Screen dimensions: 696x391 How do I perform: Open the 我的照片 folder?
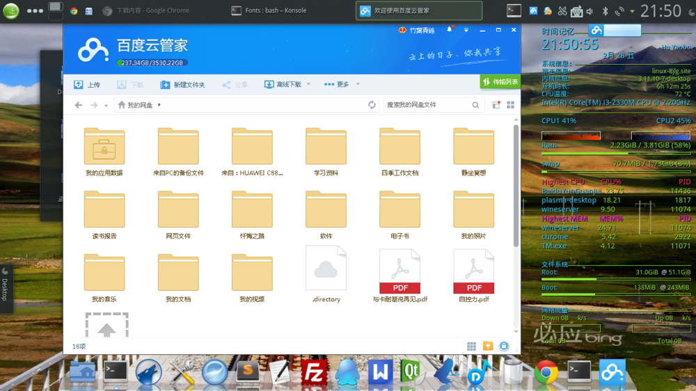[x=473, y=215]
